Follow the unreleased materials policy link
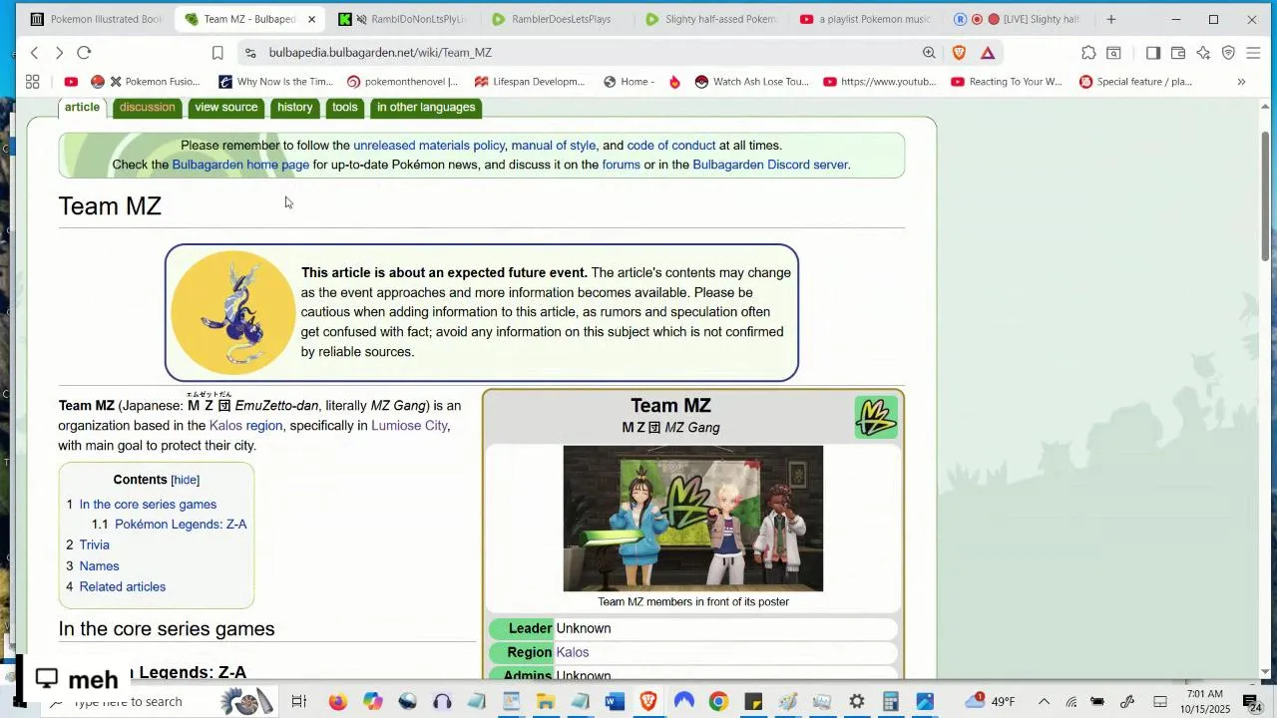Viewport: 1277px width, 718px height. click(429, 146)
